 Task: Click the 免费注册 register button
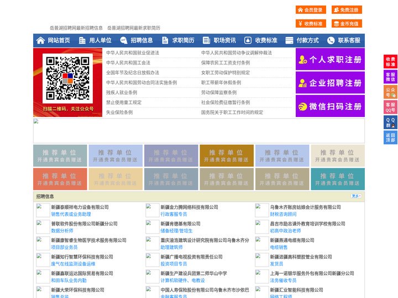[347, 10]
